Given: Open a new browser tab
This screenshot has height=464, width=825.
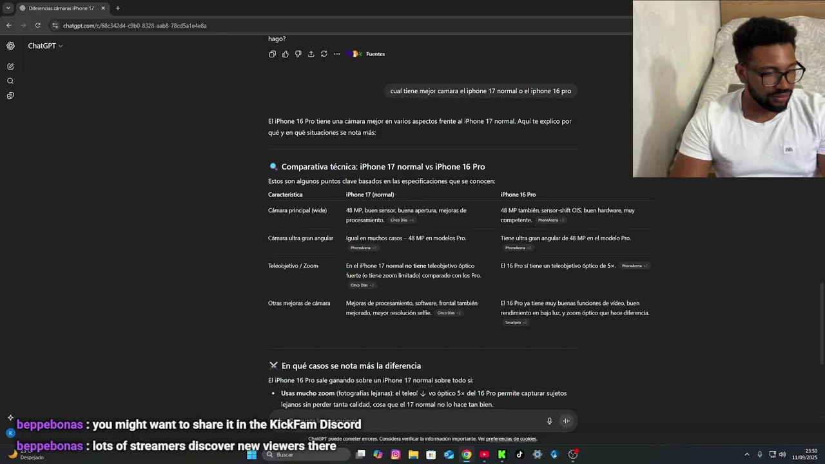Looking at the screenshot, I should 117,8.
